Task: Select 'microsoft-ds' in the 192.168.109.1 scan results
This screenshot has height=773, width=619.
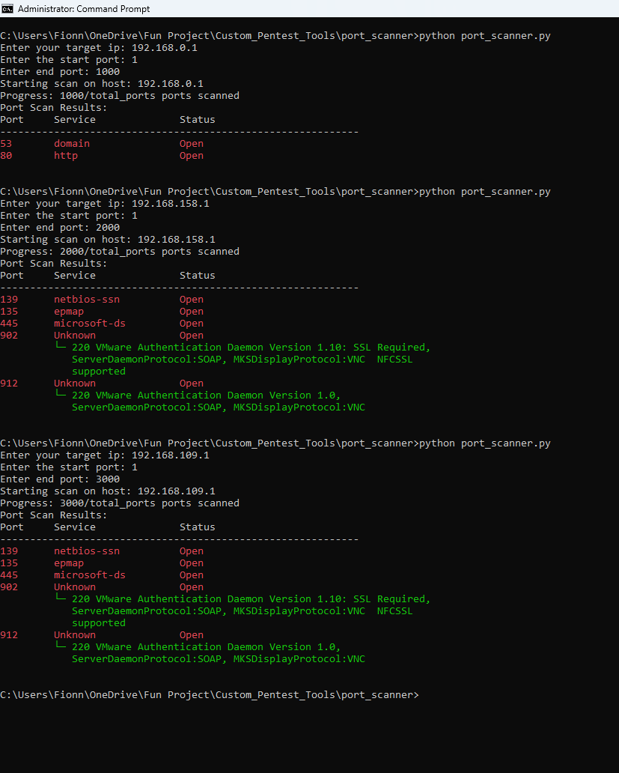Action: 90,575
